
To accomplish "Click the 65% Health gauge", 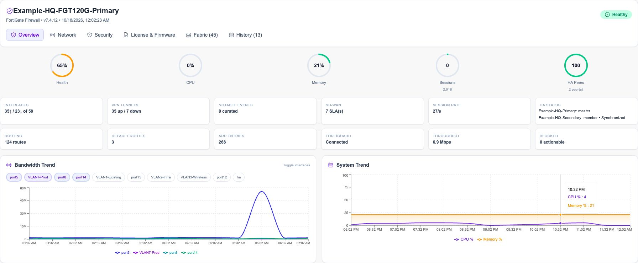I will pos(62,65).
